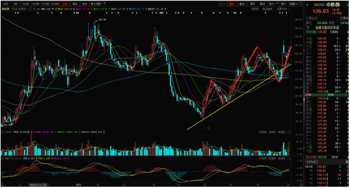
Task: Click 加指标 in the volume panel
Action: (x=272, y=132)
